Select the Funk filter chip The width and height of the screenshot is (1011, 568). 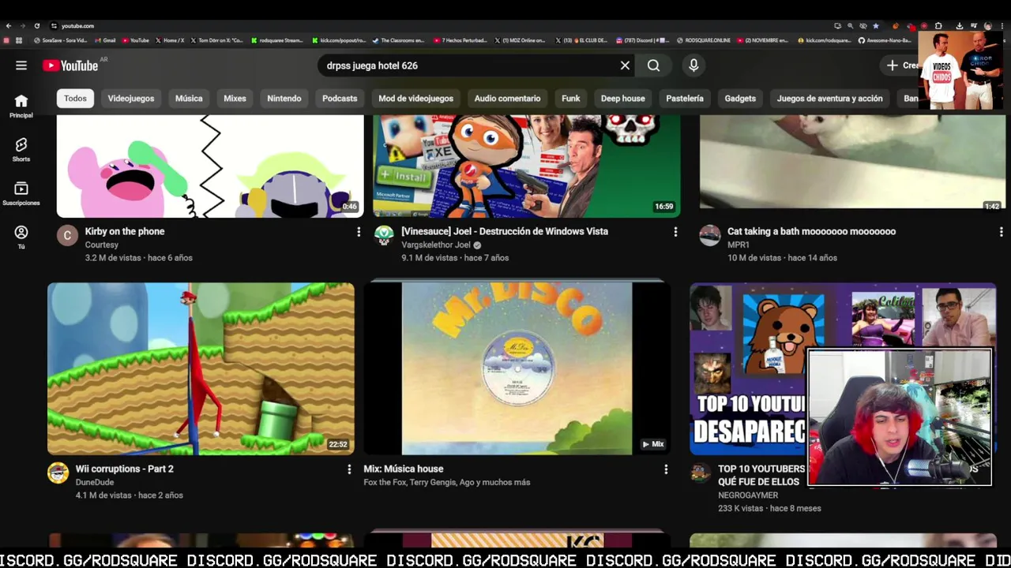[570, 99]
